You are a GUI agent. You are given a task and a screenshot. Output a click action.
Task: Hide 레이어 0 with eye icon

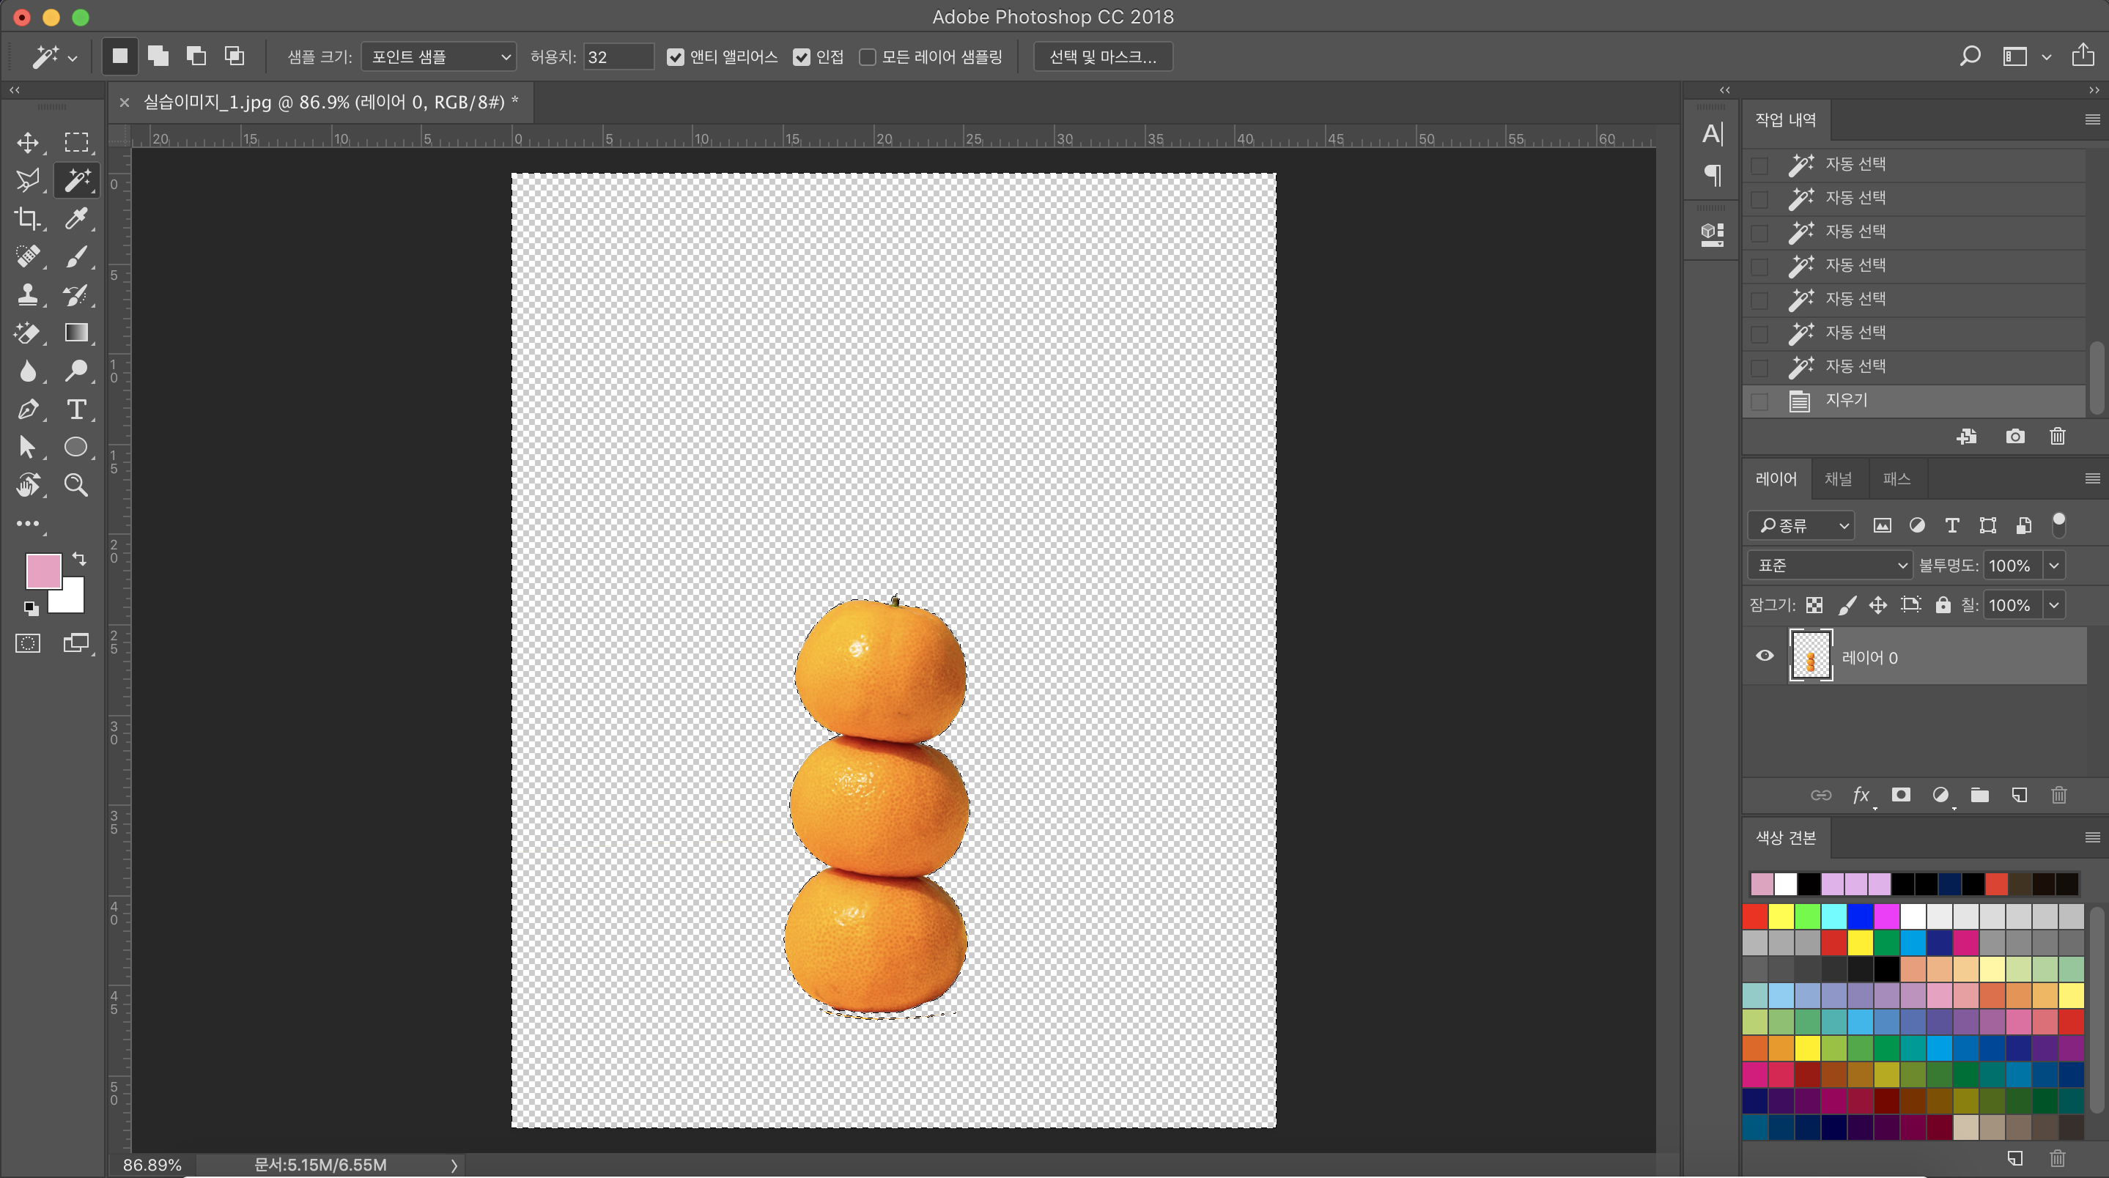[1765, 656]
